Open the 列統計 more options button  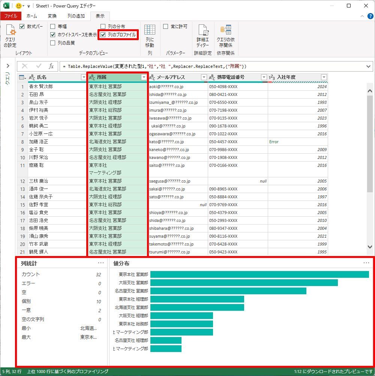101,263
